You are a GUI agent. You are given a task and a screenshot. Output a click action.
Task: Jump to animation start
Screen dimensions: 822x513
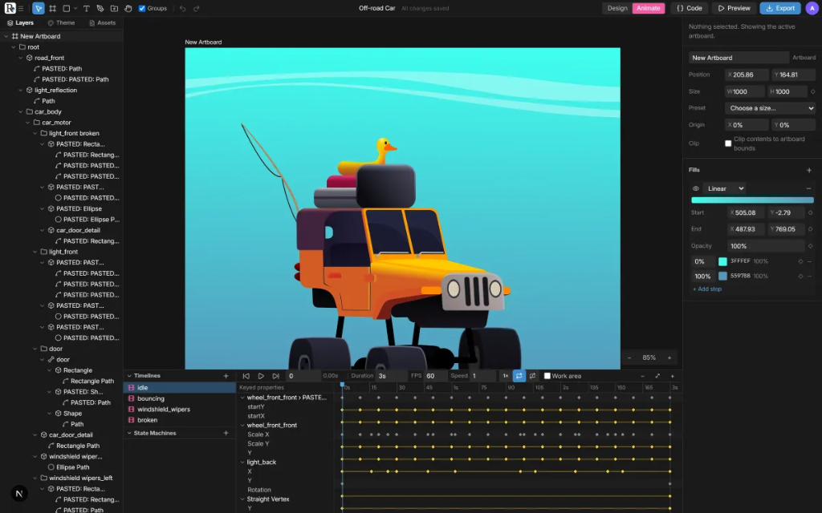[246, 376]
